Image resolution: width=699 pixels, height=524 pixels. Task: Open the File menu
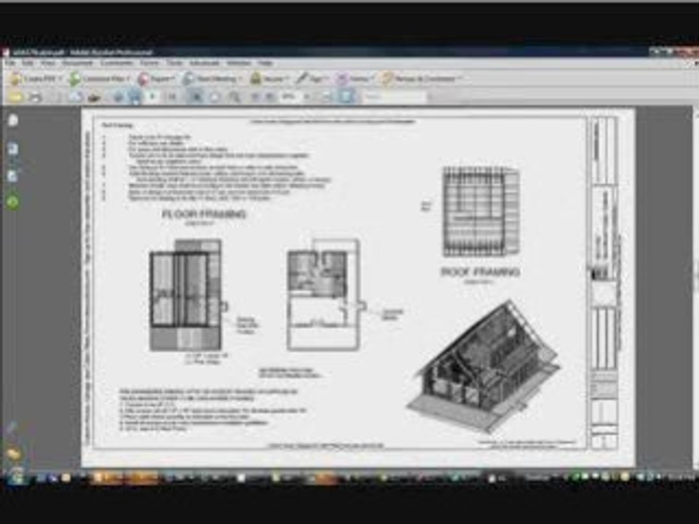9,63
